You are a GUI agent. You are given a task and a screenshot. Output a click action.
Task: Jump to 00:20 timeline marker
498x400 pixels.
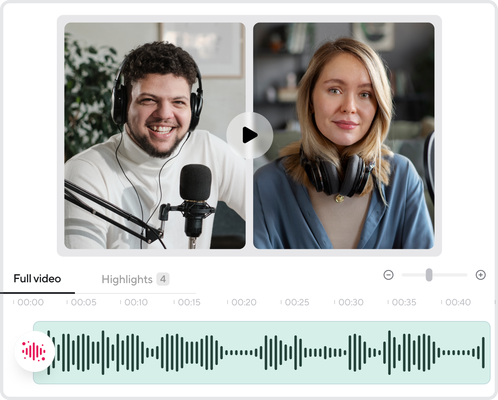[244, 302]
